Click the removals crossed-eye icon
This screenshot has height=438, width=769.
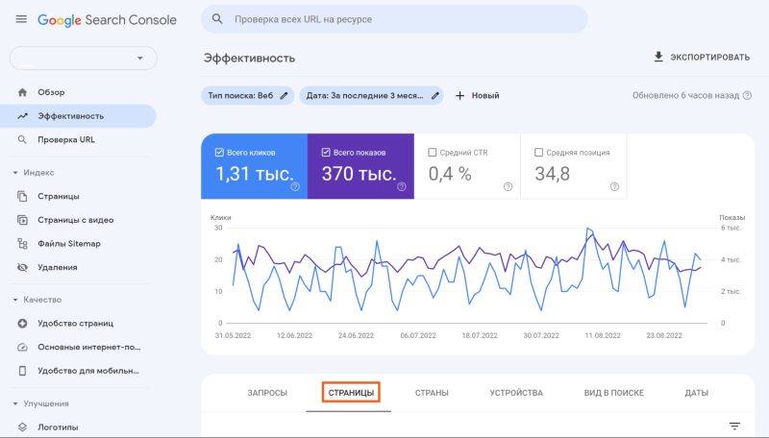[x=22, y=267]
